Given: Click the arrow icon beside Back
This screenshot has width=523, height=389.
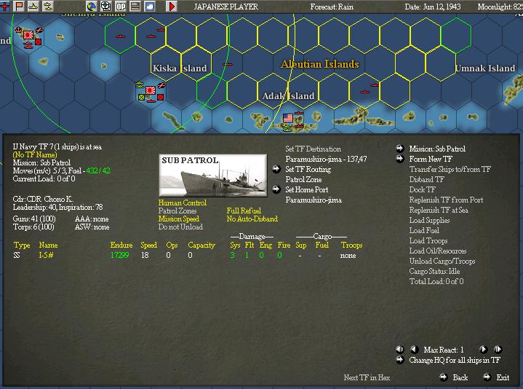Looking at the screenshot, I should (443, 377).
